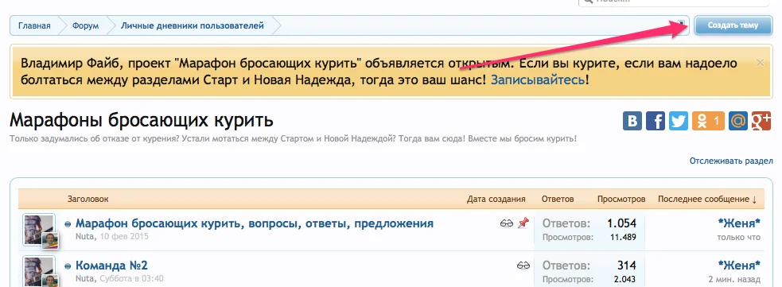
Task: Click 'только что' last message time
Action: 739,237
